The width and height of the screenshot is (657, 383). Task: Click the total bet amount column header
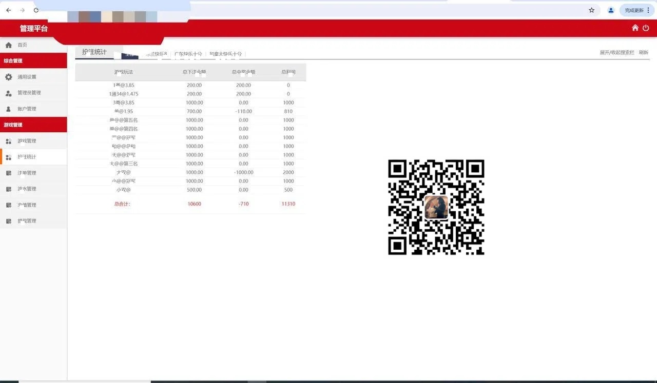point(194,72)
